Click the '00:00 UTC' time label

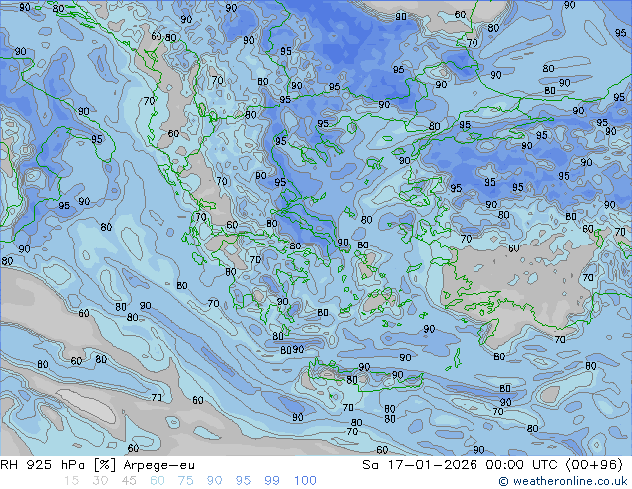pyautogui.click(x=522, y=465)
